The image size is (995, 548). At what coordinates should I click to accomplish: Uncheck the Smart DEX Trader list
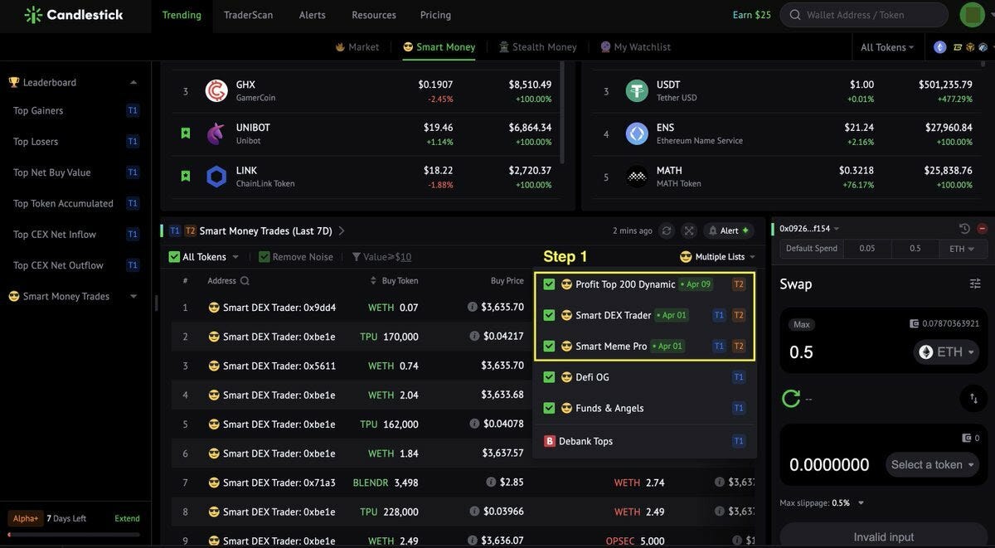pyautogui.click(x=549, y=315)
